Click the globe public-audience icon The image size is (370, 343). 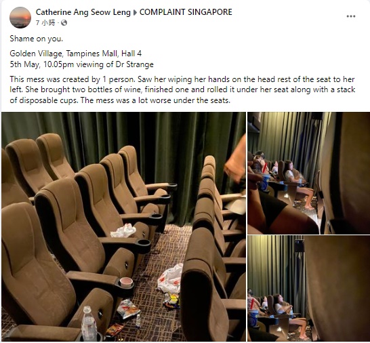coord(64,22)
